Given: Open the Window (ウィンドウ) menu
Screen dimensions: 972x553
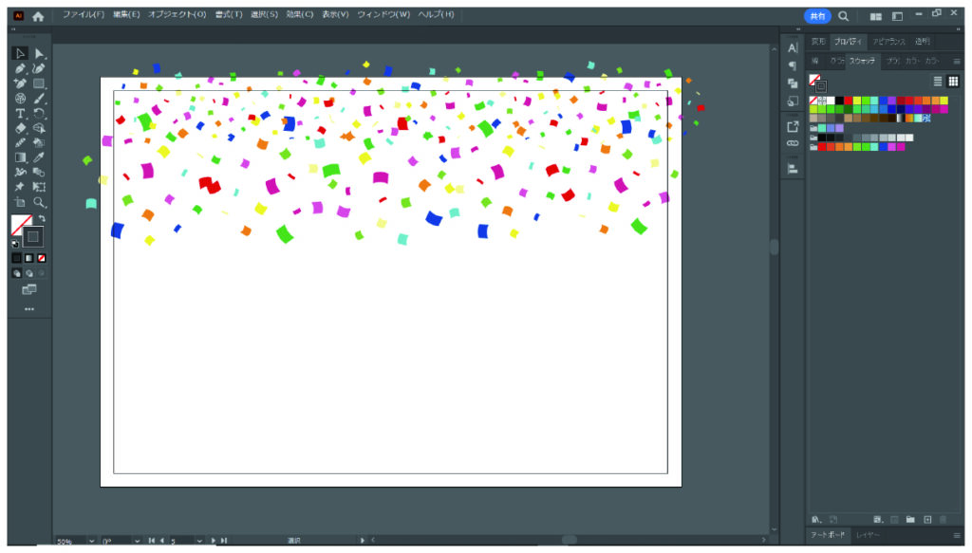Looking at the screenshot, I should click(383, 14).
